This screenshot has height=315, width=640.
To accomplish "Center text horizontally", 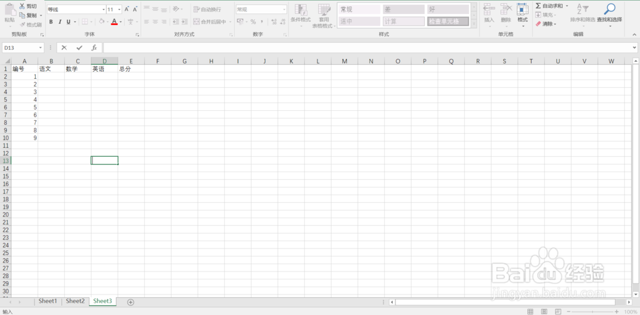I will (x=155, y=22).
